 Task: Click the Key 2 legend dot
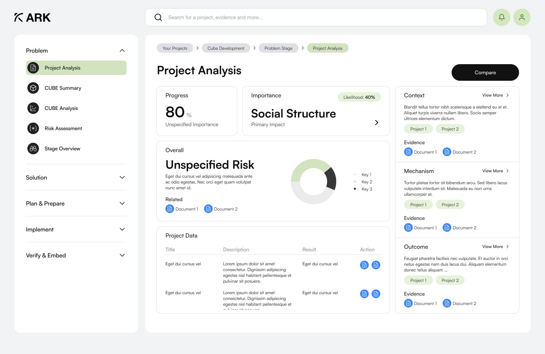(x=355, y=182)
